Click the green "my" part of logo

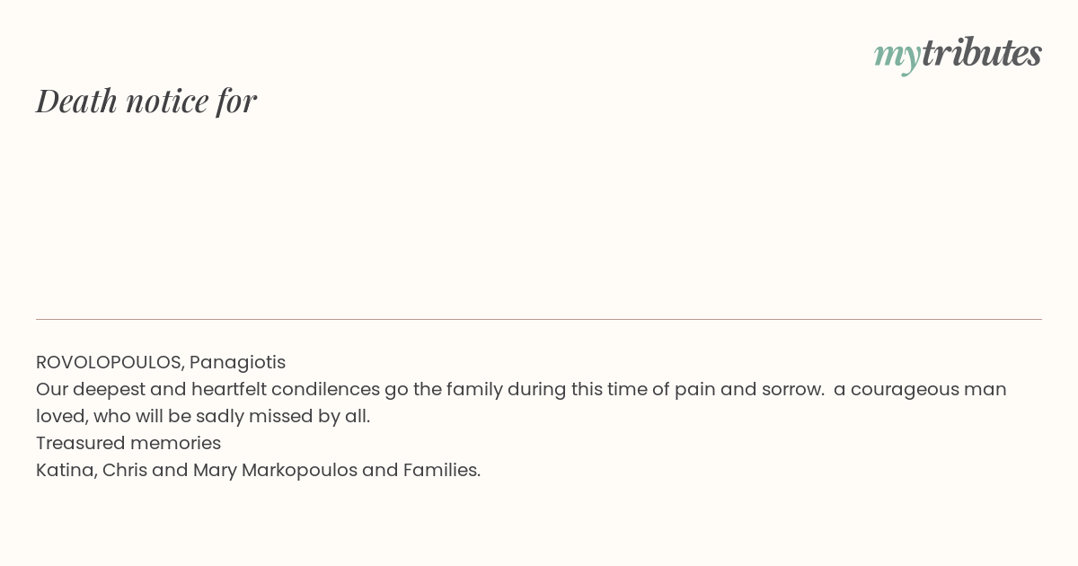pyautogui.click(x=897, y=57)
